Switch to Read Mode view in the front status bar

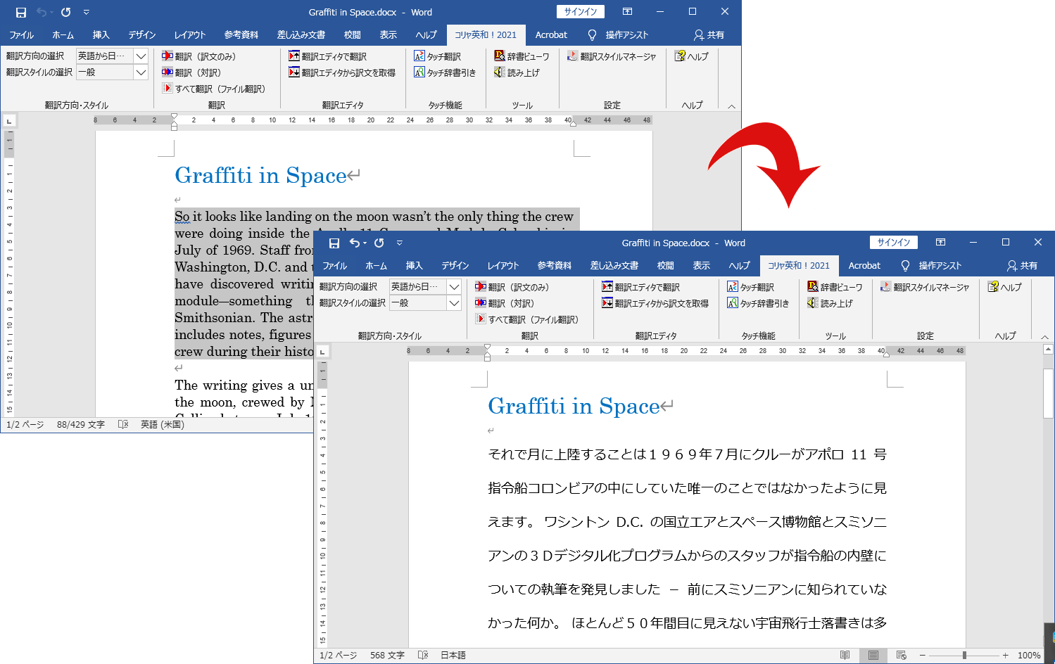(845, 655)
